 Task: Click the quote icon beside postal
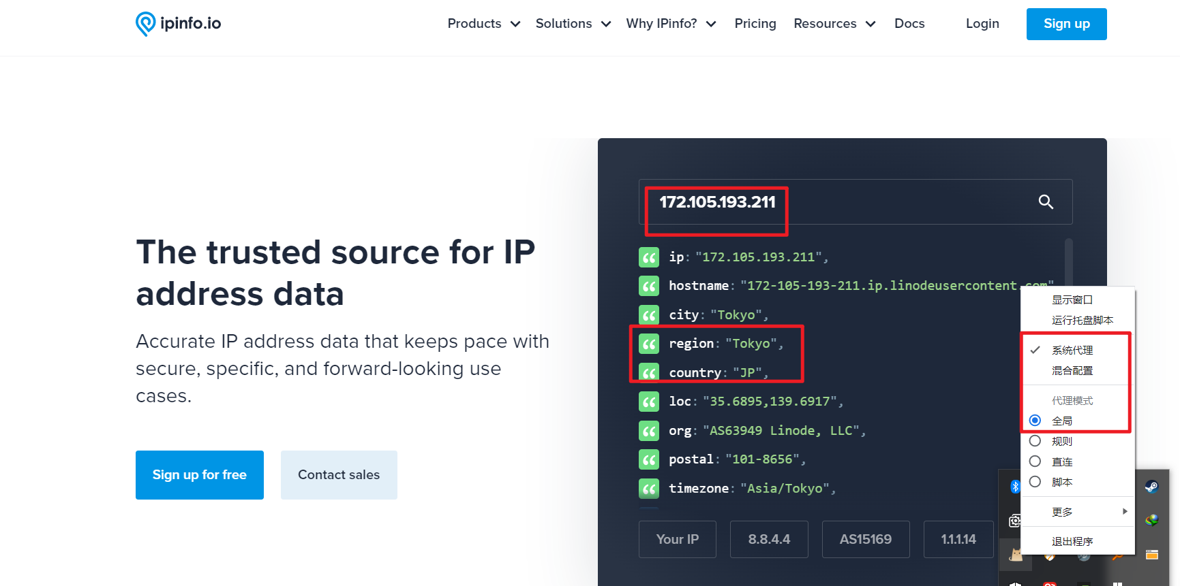point(649,459)
